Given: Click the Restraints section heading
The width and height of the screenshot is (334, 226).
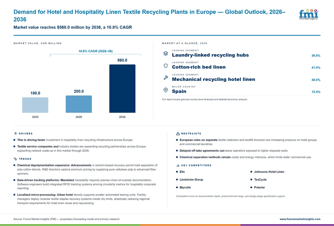Looking at the screenshot, I should tap(191, 134).
